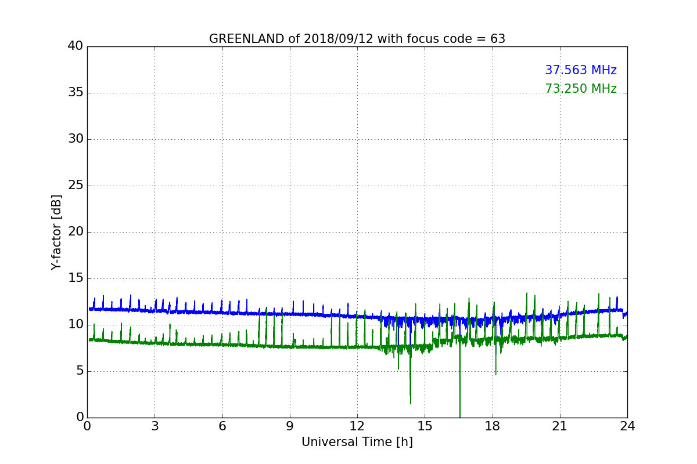Click the Y-factor [dB] axis label
697x464 pixels.
(56, 232)
